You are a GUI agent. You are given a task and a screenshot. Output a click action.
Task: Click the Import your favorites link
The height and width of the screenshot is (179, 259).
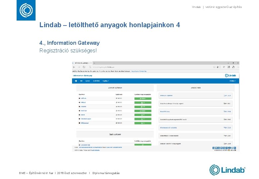(x=139, y=71)
